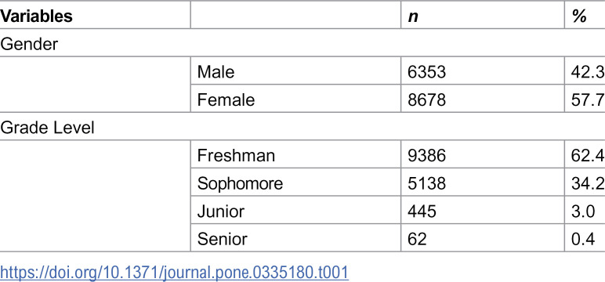
Task: Click the Variables column header
Action: coord(36,16)
